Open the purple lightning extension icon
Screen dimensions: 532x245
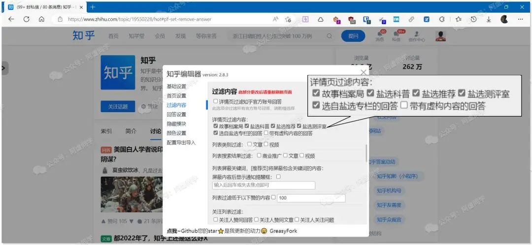pyautogui.click(x=305, y=19)
